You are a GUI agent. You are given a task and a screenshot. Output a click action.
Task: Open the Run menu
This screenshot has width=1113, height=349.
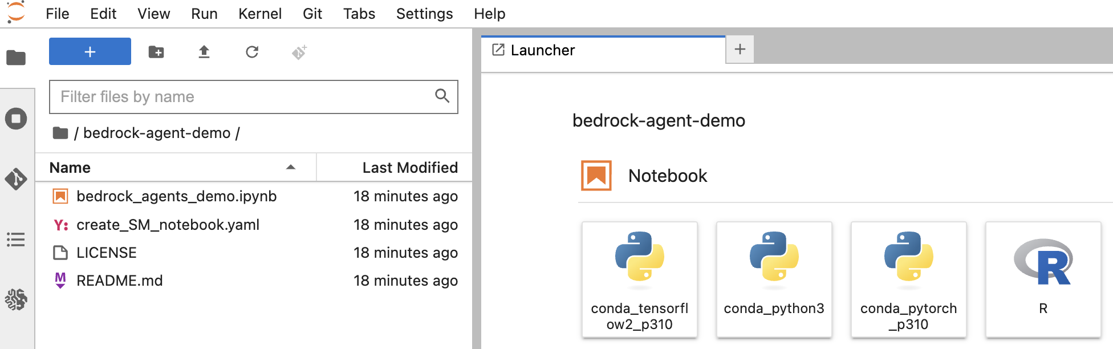click(x=204, y=14)
